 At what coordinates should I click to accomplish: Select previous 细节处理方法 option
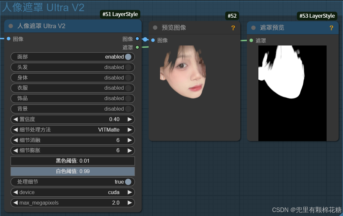(x=15, y=130)
